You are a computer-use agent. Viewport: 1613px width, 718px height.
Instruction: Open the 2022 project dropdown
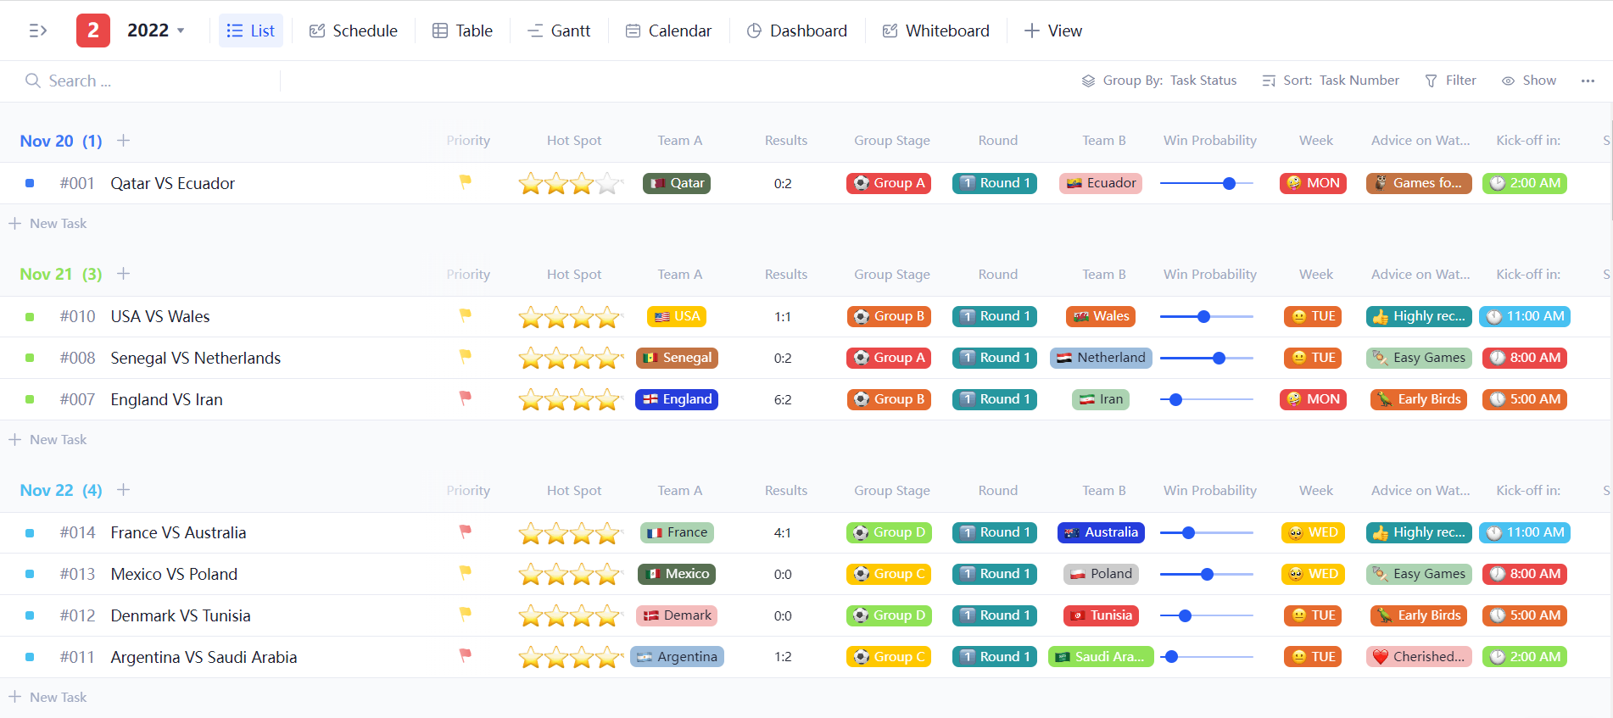coord(156,31)
